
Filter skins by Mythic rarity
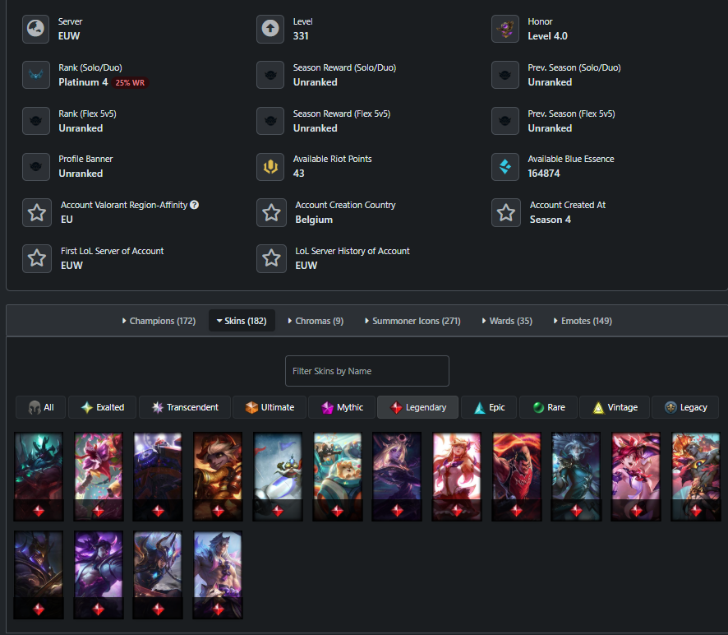click(x=342, y=407)
